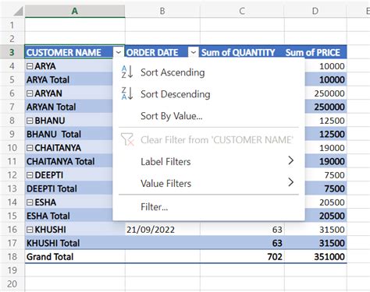This screenshot has height=292, width=370.
Task: Click empty cell B19
Action: click(162, 270)
